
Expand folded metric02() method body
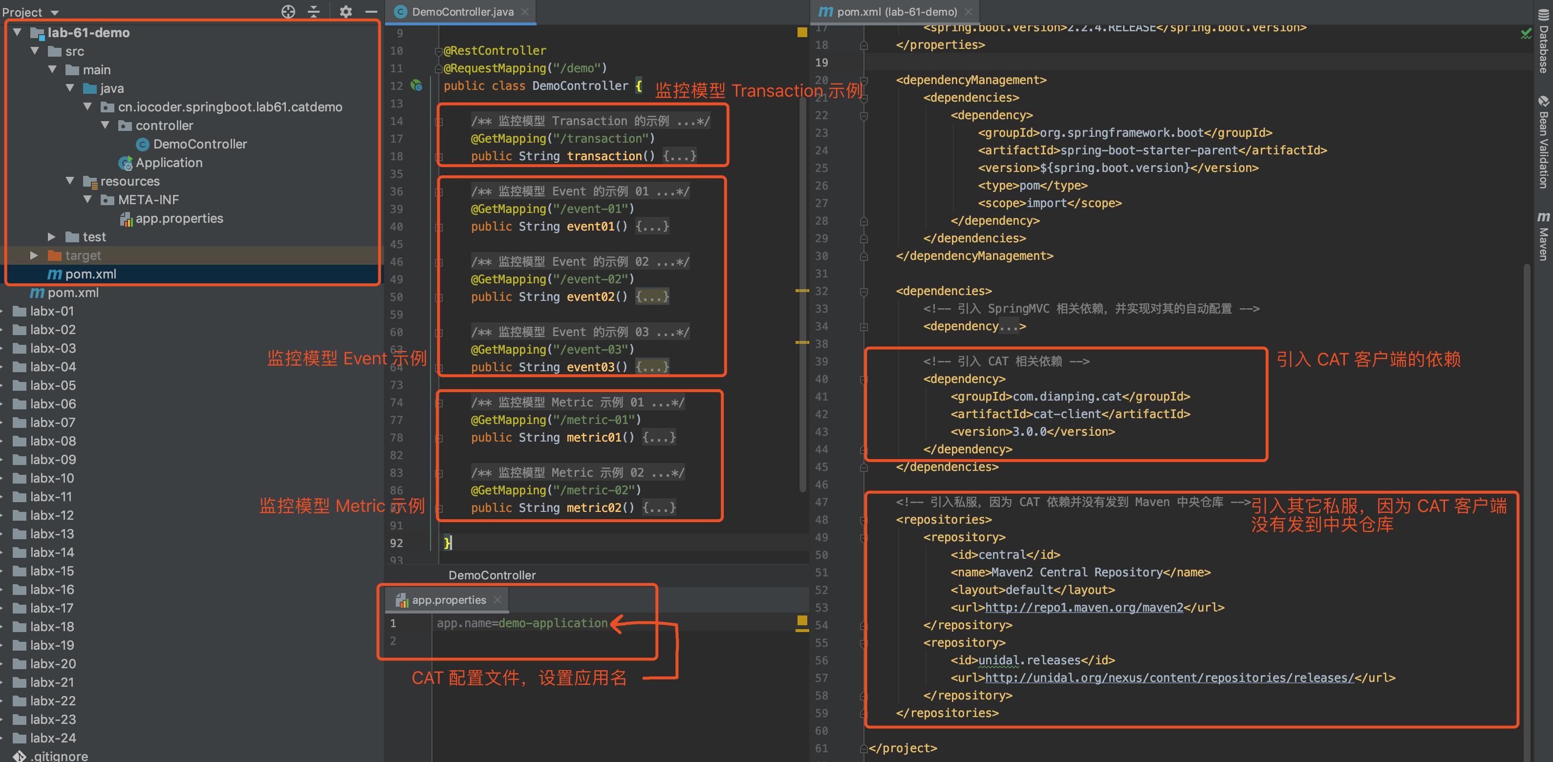(x=659, y=508)
